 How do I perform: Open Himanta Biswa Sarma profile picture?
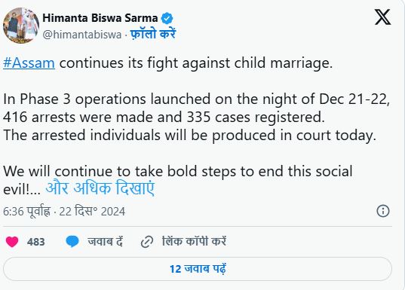click(x=21, y=26)
